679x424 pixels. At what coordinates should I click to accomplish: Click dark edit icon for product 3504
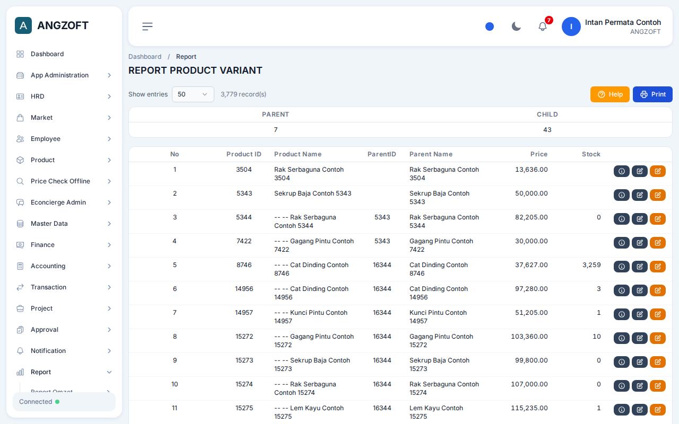pyautogui.click(x=640, y=171)
